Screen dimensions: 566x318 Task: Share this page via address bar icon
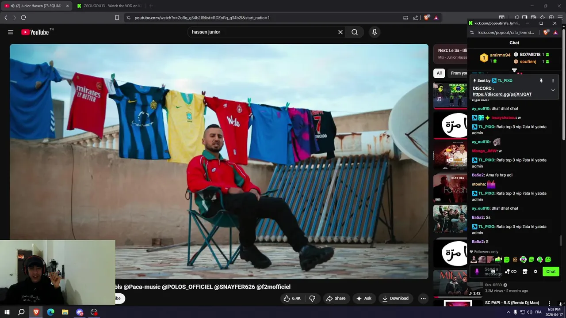416,18
